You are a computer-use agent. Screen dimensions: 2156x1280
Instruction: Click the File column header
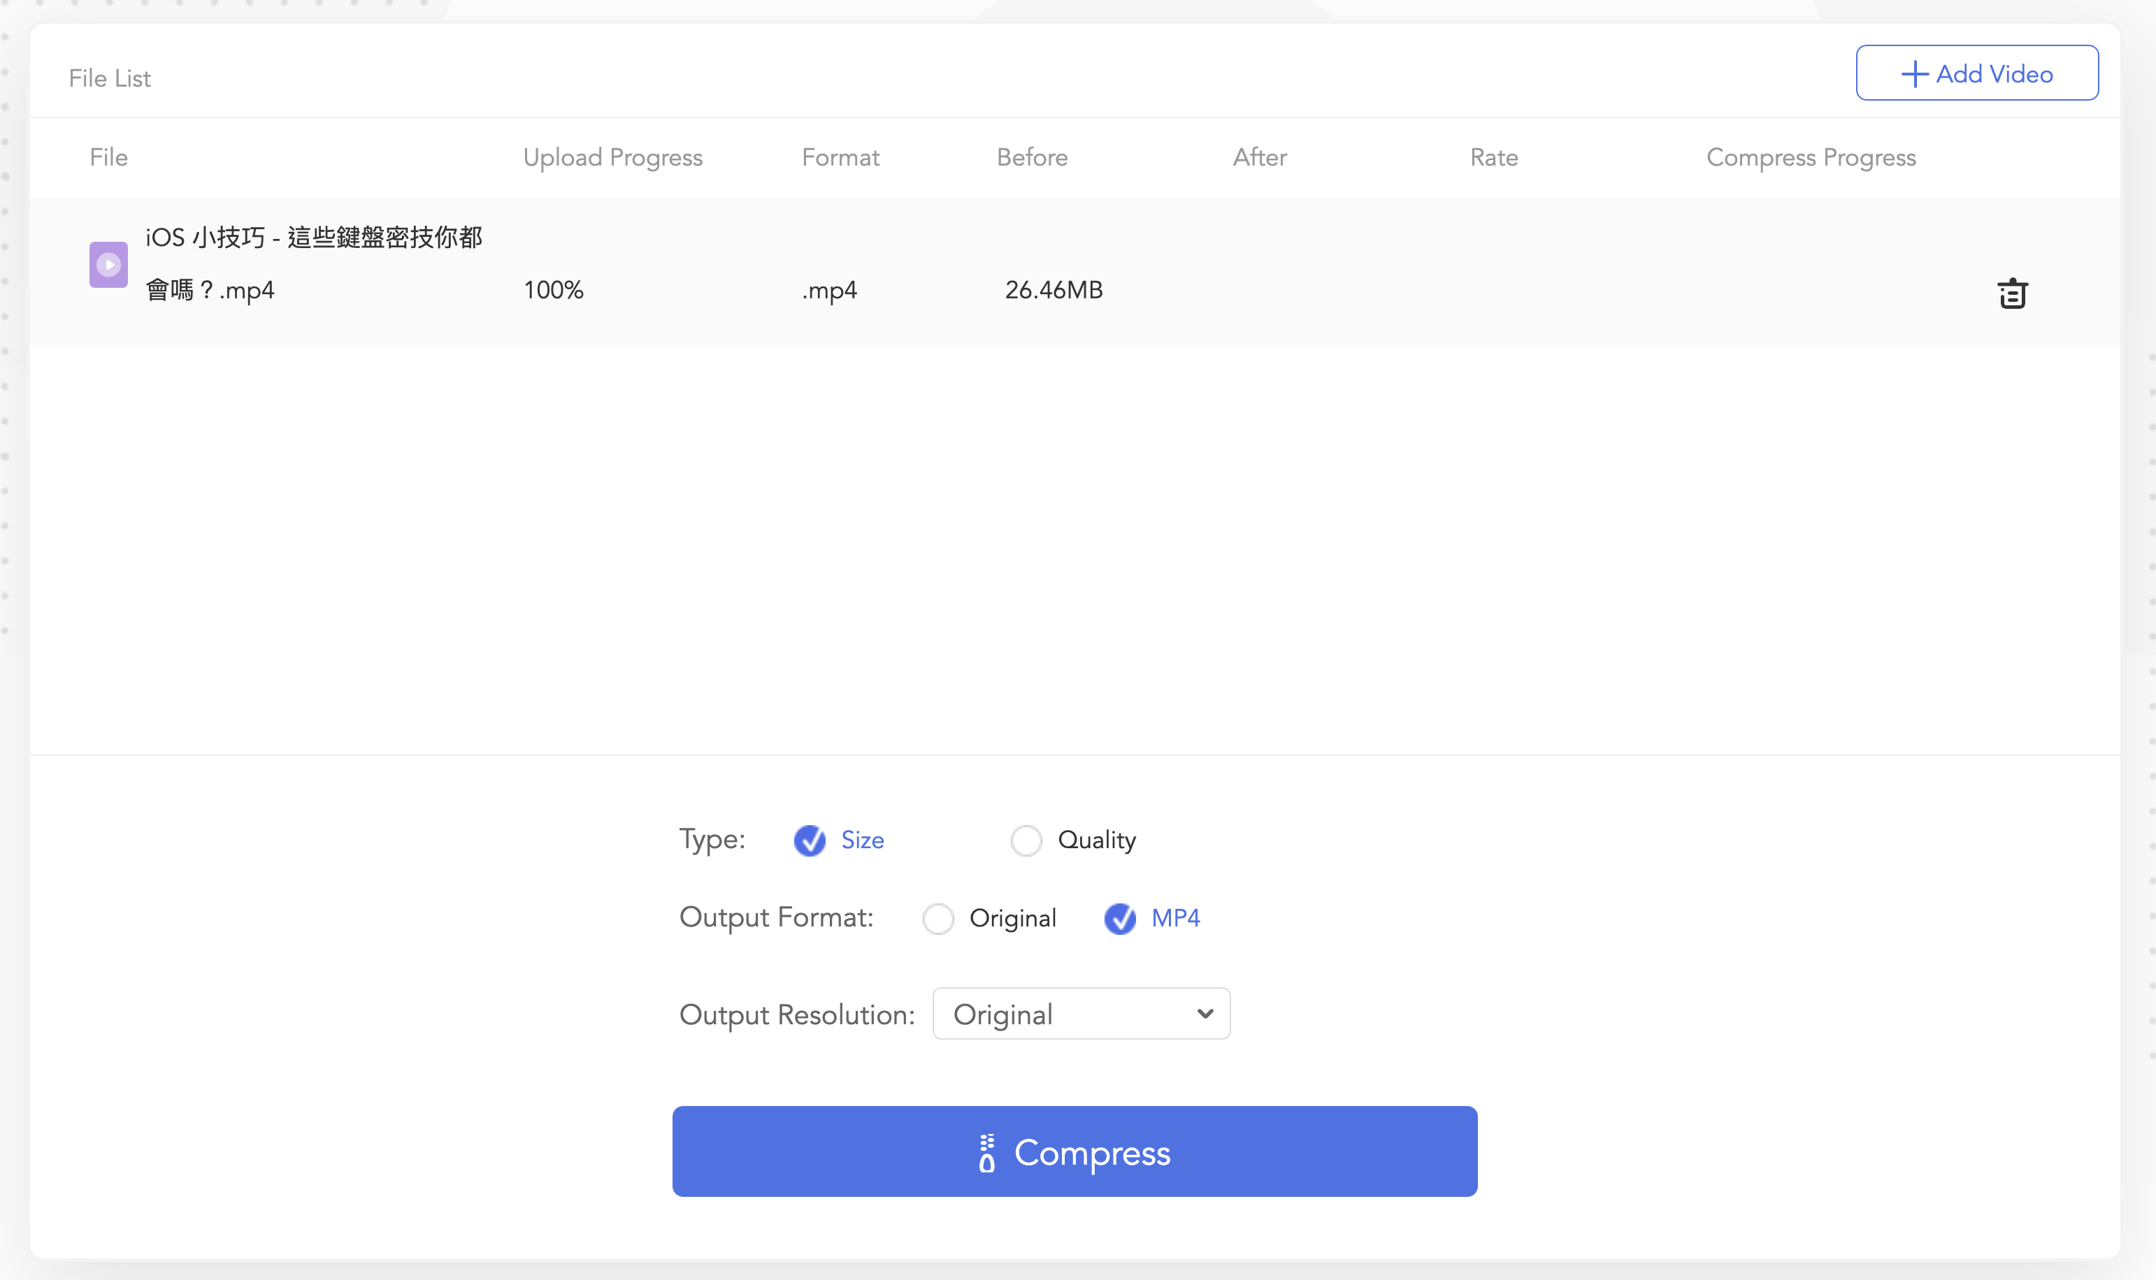[x=108, y=157]
